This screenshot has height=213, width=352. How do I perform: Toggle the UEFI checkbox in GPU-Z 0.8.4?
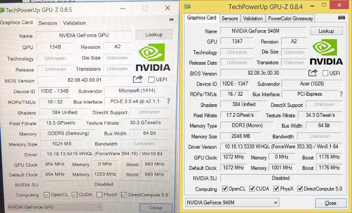coord(325,73)
